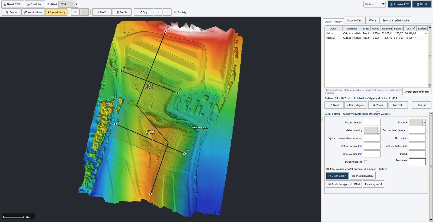433x222 pixels.
Task: Switch to Údaje měření tab
Action: pyautogui.click(x=355, y=21)
